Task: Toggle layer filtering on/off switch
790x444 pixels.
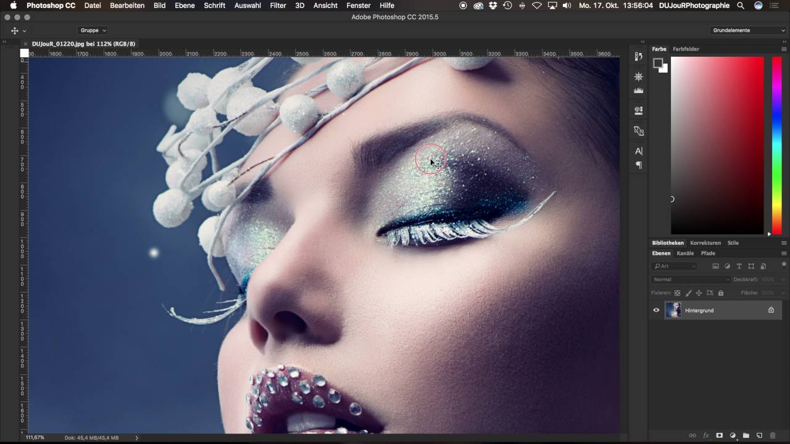Action: (784, 265)
